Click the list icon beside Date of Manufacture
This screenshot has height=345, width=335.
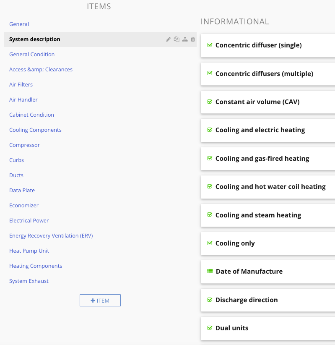210,271
